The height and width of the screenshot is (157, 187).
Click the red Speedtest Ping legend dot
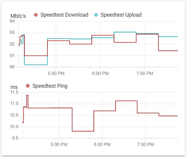[x=28, y=86]
